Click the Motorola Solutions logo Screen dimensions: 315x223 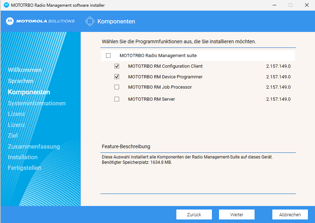pos(40,21)
